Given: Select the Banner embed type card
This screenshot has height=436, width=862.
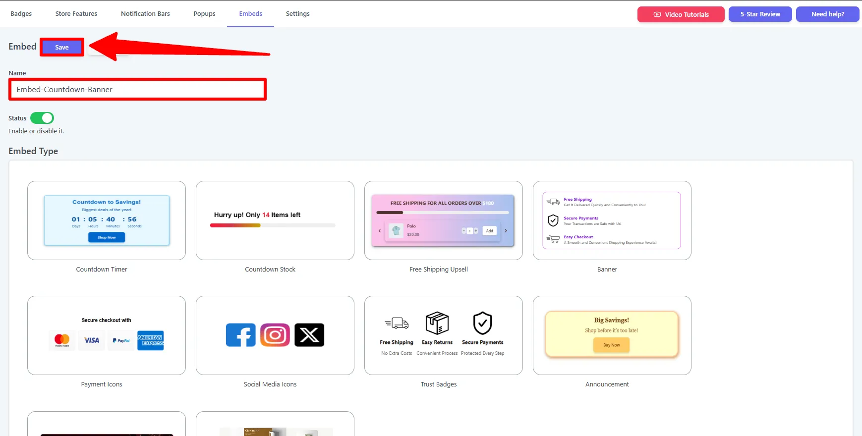Looking at the screenshot, I should pos(612,220).
